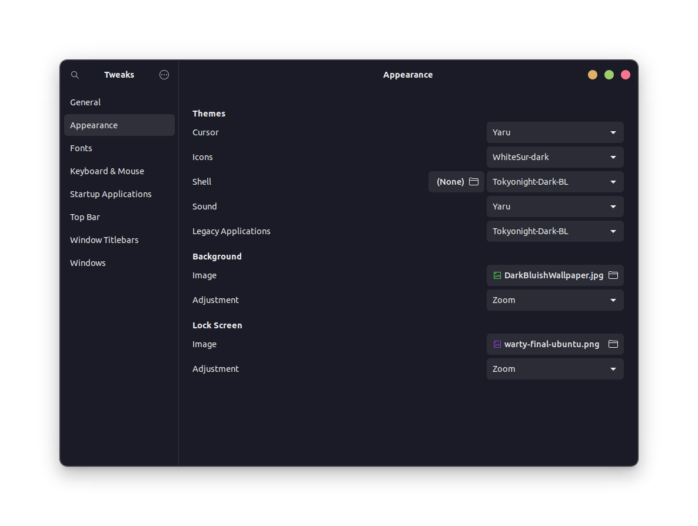Image resolution: width=698 pixels, height=526 pixels.
Task: Click the search magnifier icon
Action: pos(75,75)
